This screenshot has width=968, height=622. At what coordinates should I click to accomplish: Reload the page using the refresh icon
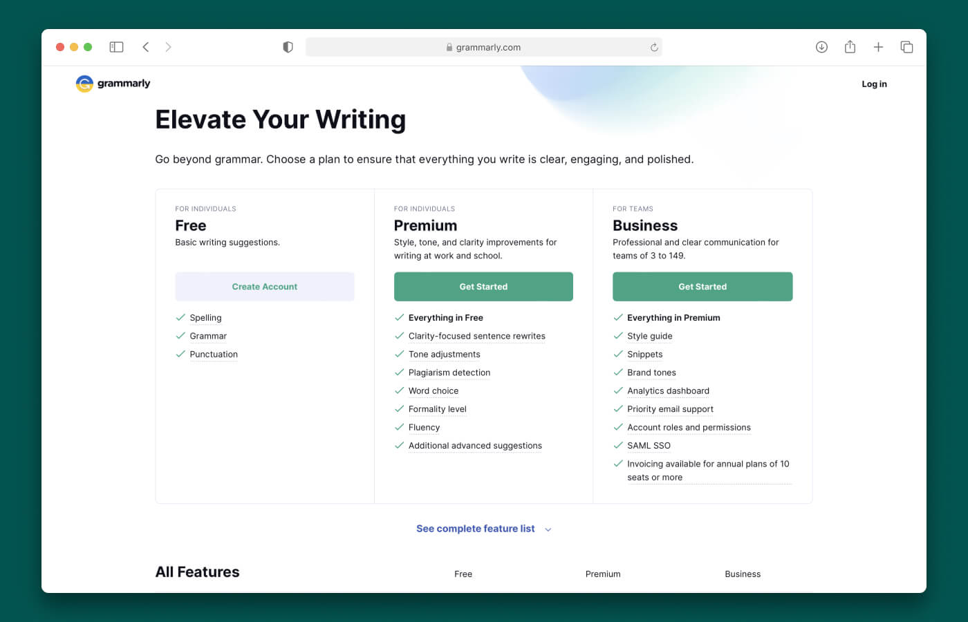coord(653,47)
